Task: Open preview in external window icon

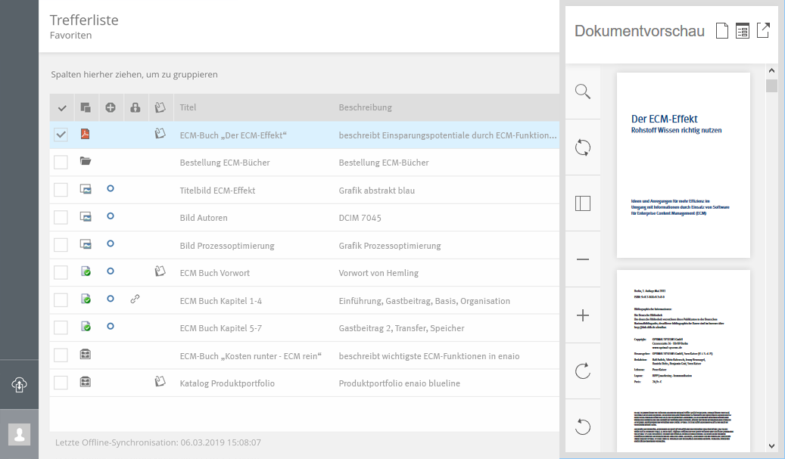Action: click(764, 31)
